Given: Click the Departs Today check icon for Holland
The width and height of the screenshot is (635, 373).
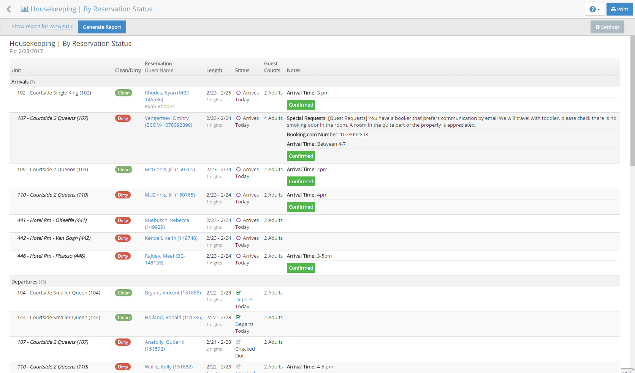Looking at the screenshot, I should pos(238,317).
